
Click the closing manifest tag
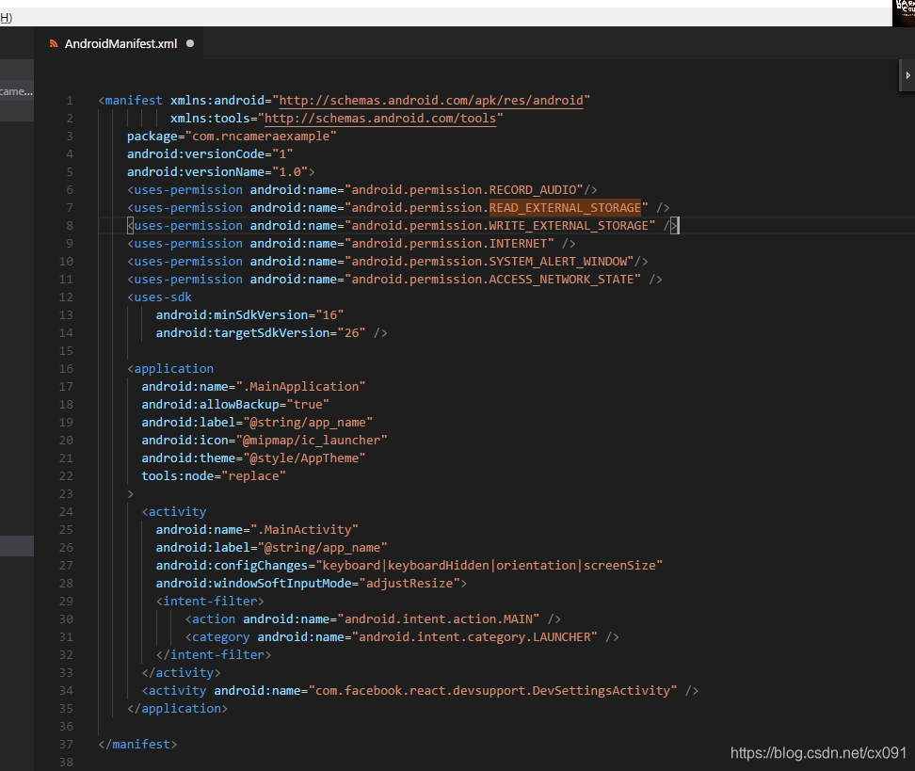[137, 744]
